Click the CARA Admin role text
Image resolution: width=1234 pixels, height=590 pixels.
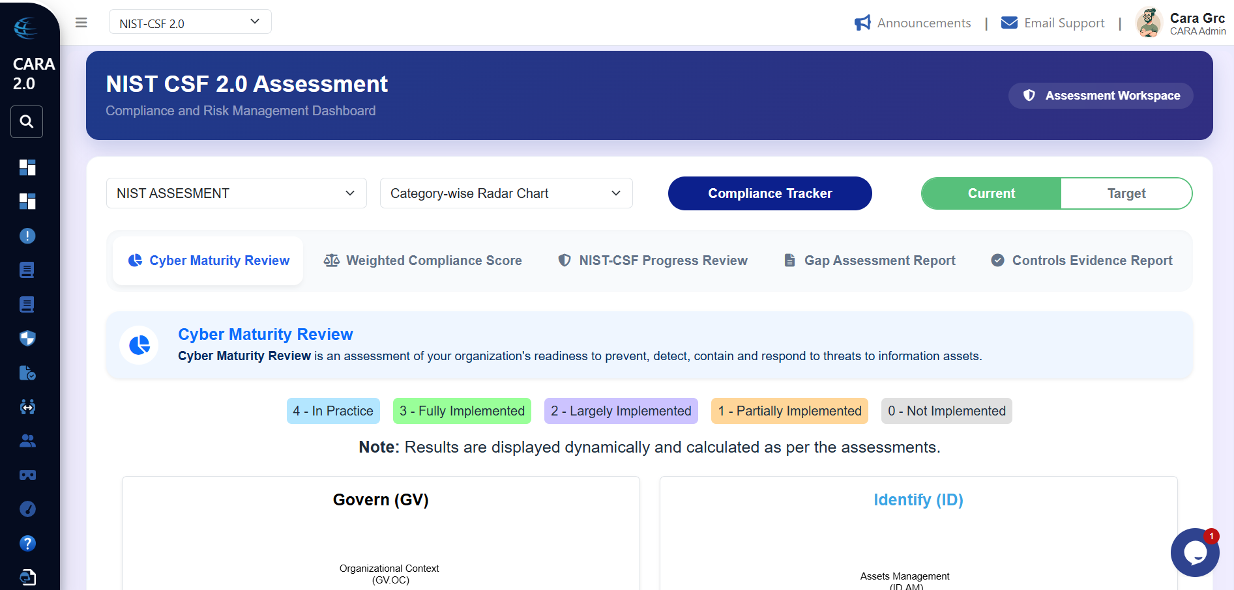click(x=1197, y=31)
